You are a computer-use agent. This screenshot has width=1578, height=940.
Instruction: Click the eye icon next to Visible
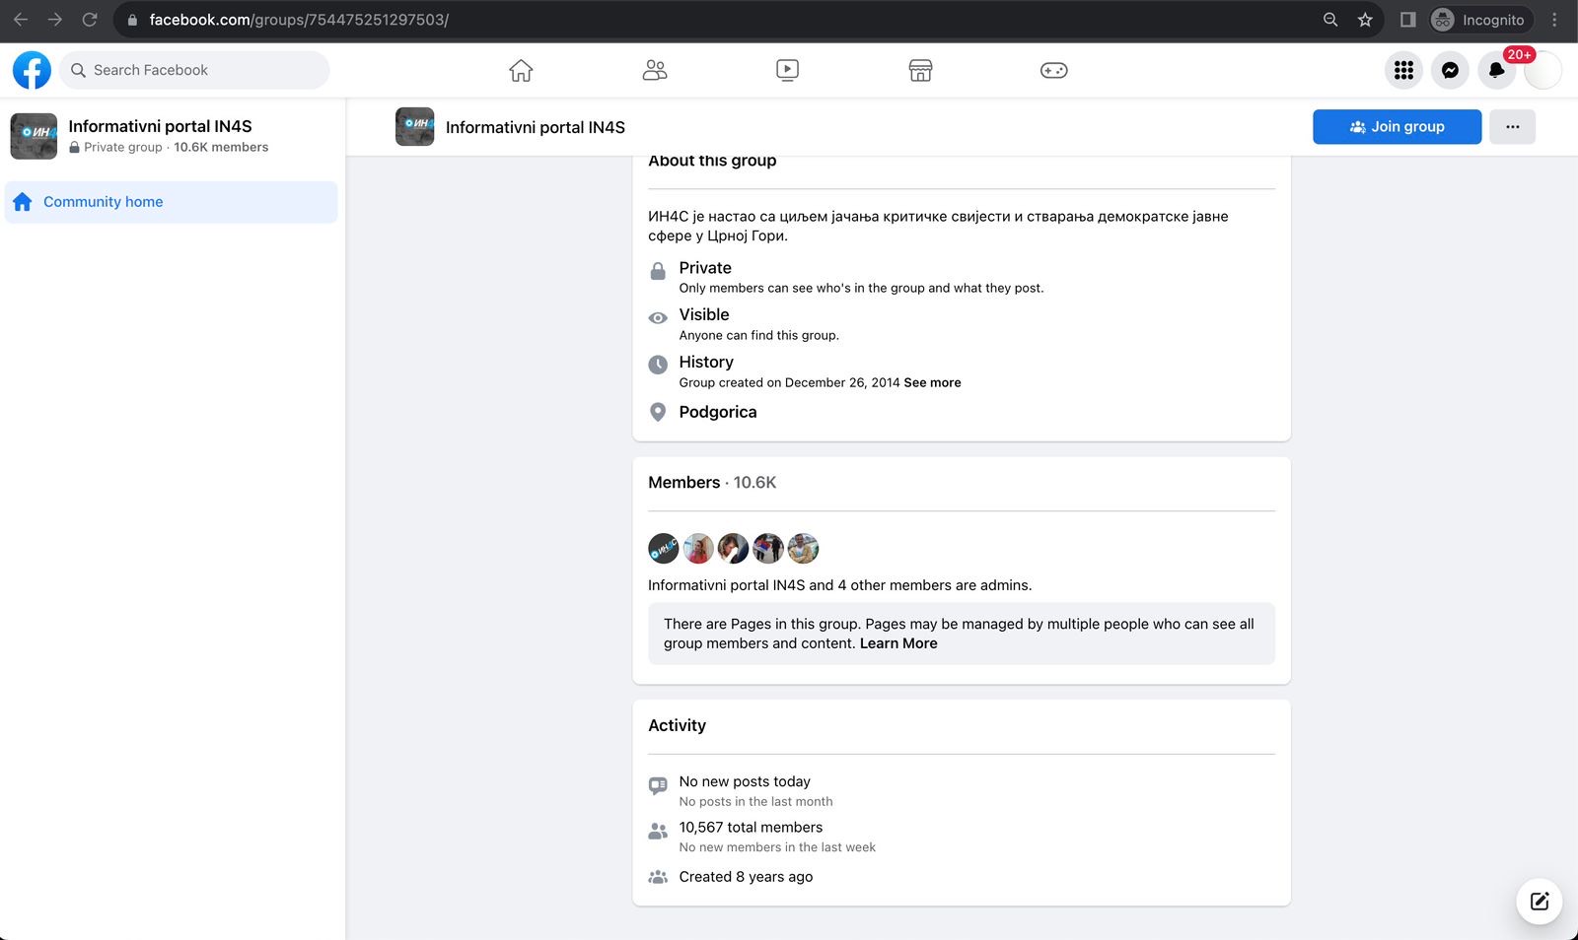click(658, 318)
